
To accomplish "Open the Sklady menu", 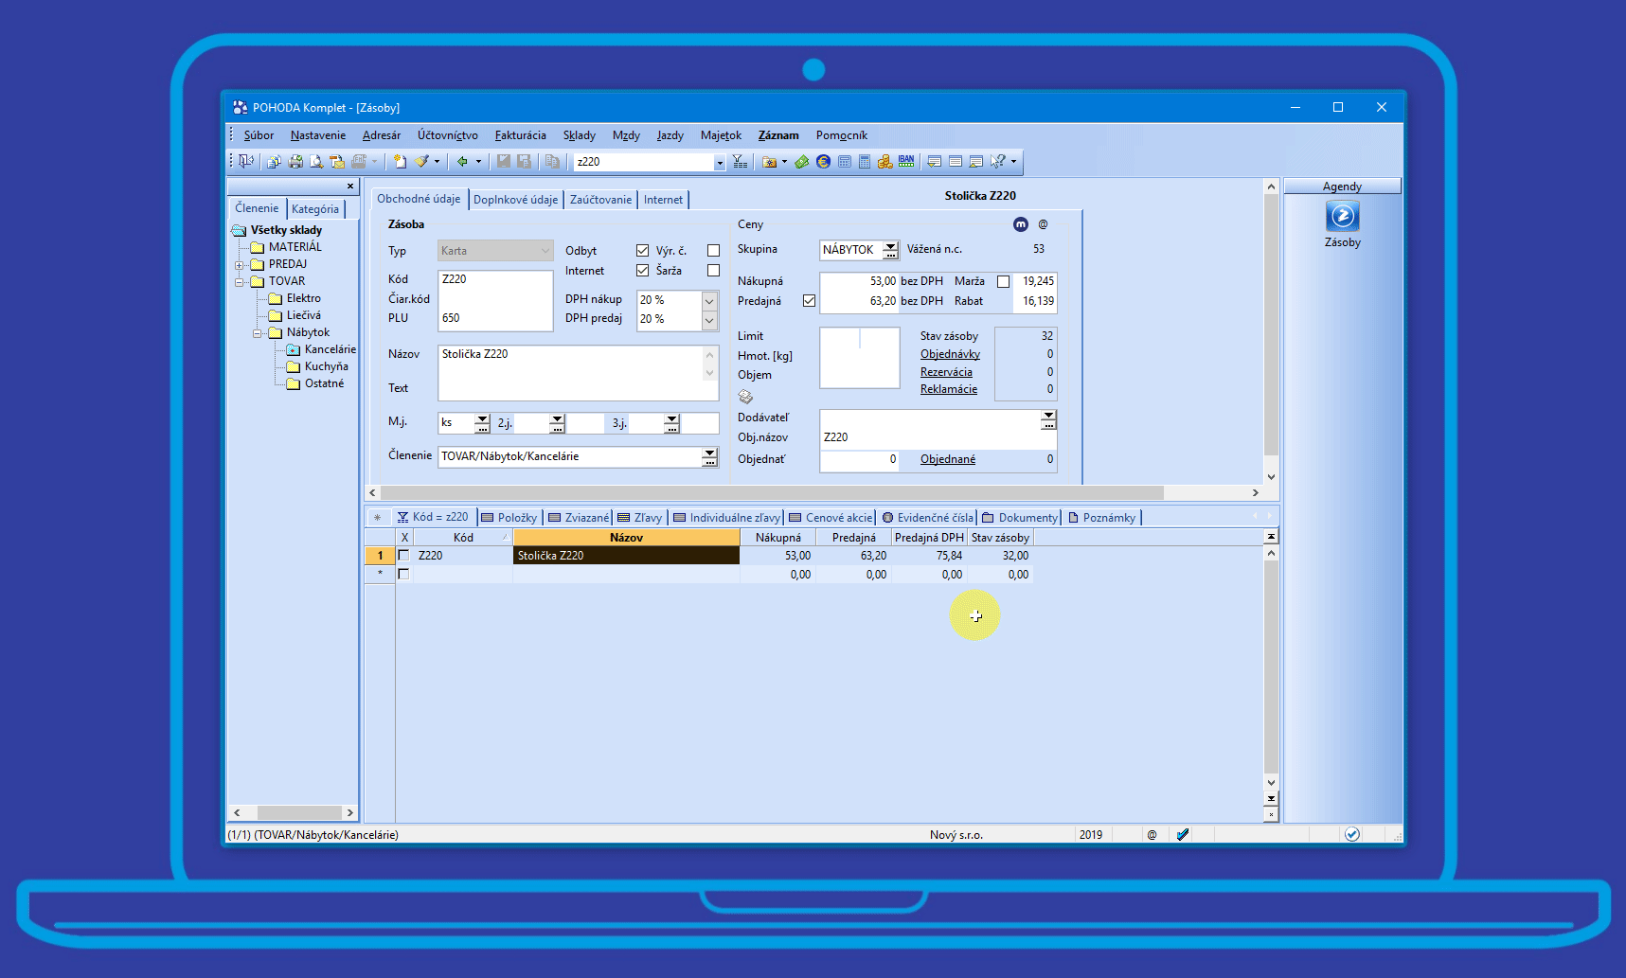I will coord(579,135).
